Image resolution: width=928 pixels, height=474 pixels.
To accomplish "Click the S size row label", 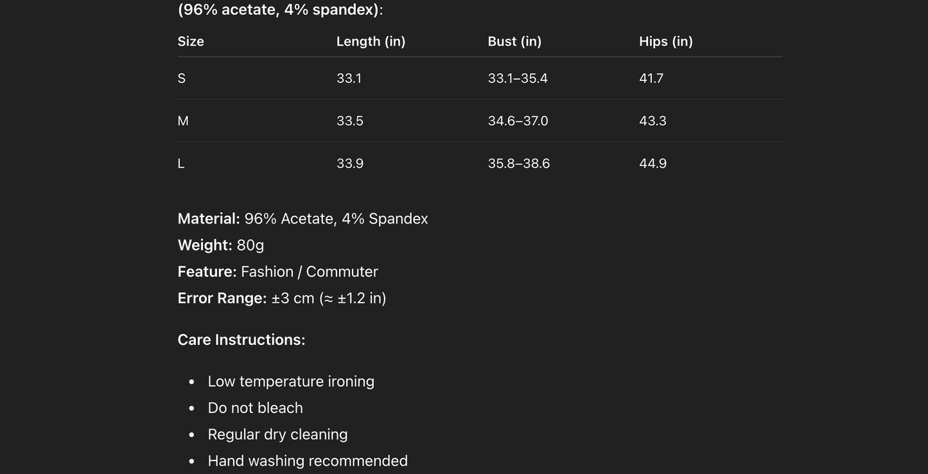I will click(182, 78).
